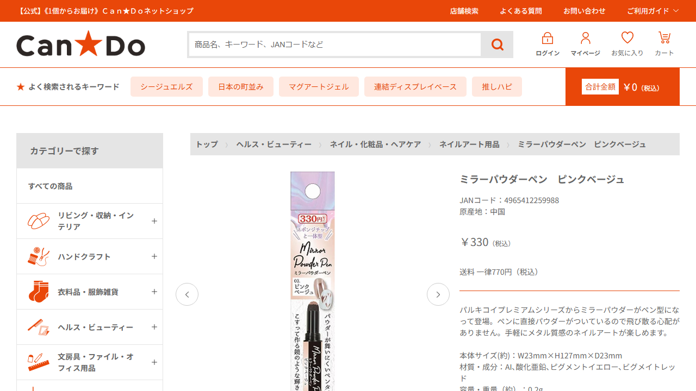Expand 衣料品・服飾雑貨 category
This screenshot has height=391, width=696.
[154, 292]
